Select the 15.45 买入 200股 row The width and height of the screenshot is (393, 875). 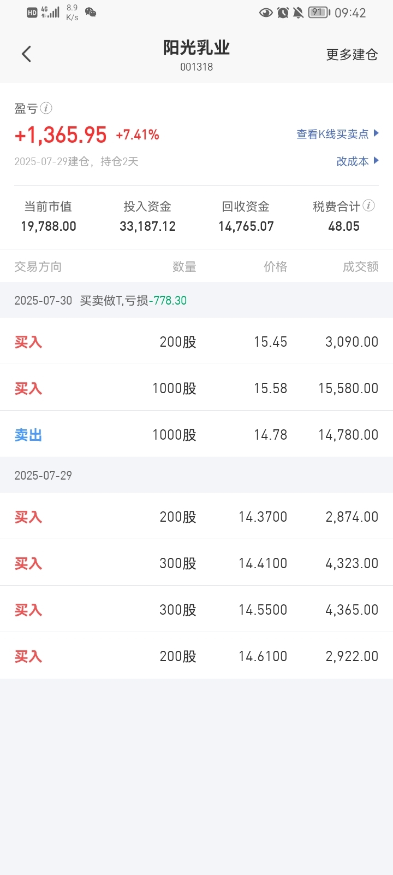196,342
